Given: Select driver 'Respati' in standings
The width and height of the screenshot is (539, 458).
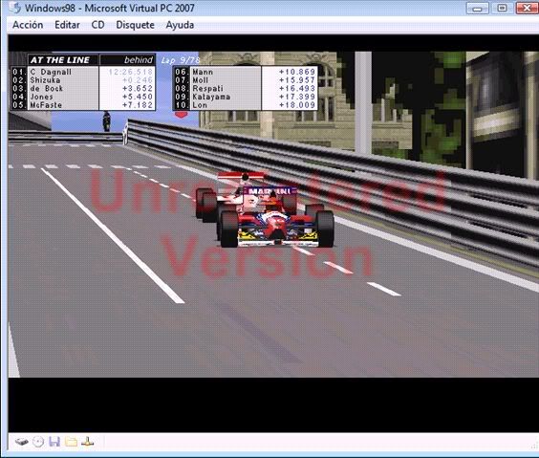Looking at the screenshot, I should [x=207, y=88].
